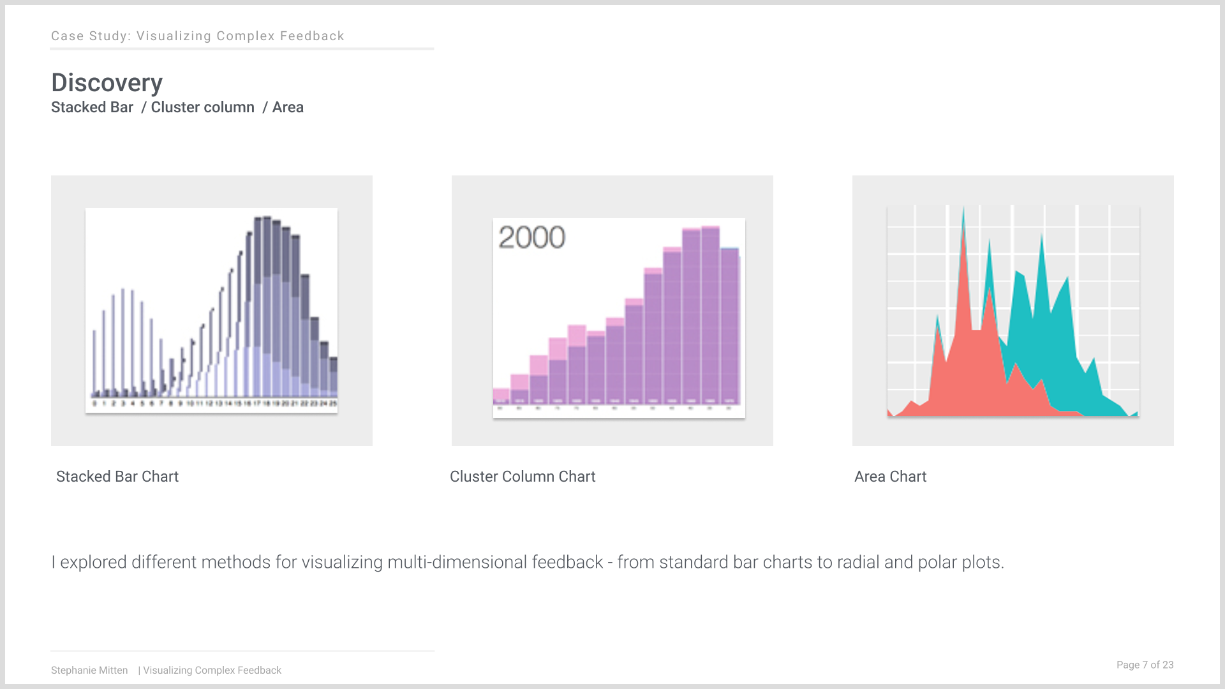Click the x-axis numbers of stacked bar chart
This screenshot has width=1225, height=689.
[x=214, y=404]
